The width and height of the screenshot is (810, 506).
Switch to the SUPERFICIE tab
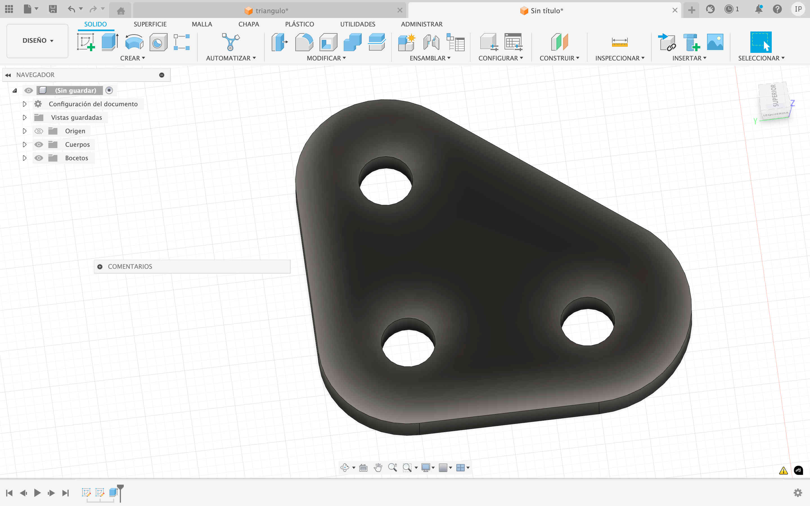click(150, 24)
